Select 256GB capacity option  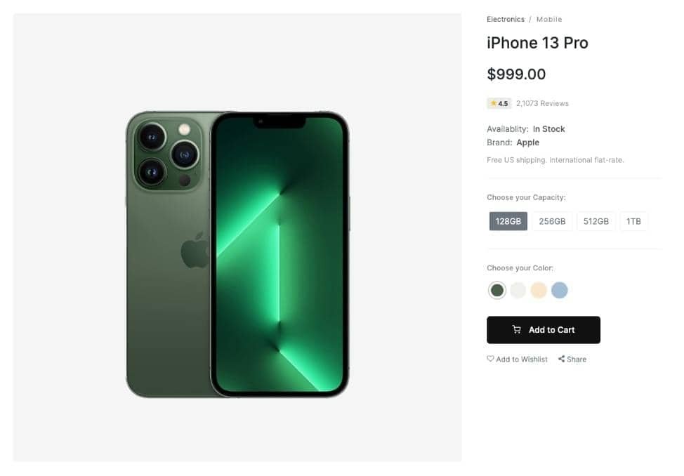click(x=552, y=222)
